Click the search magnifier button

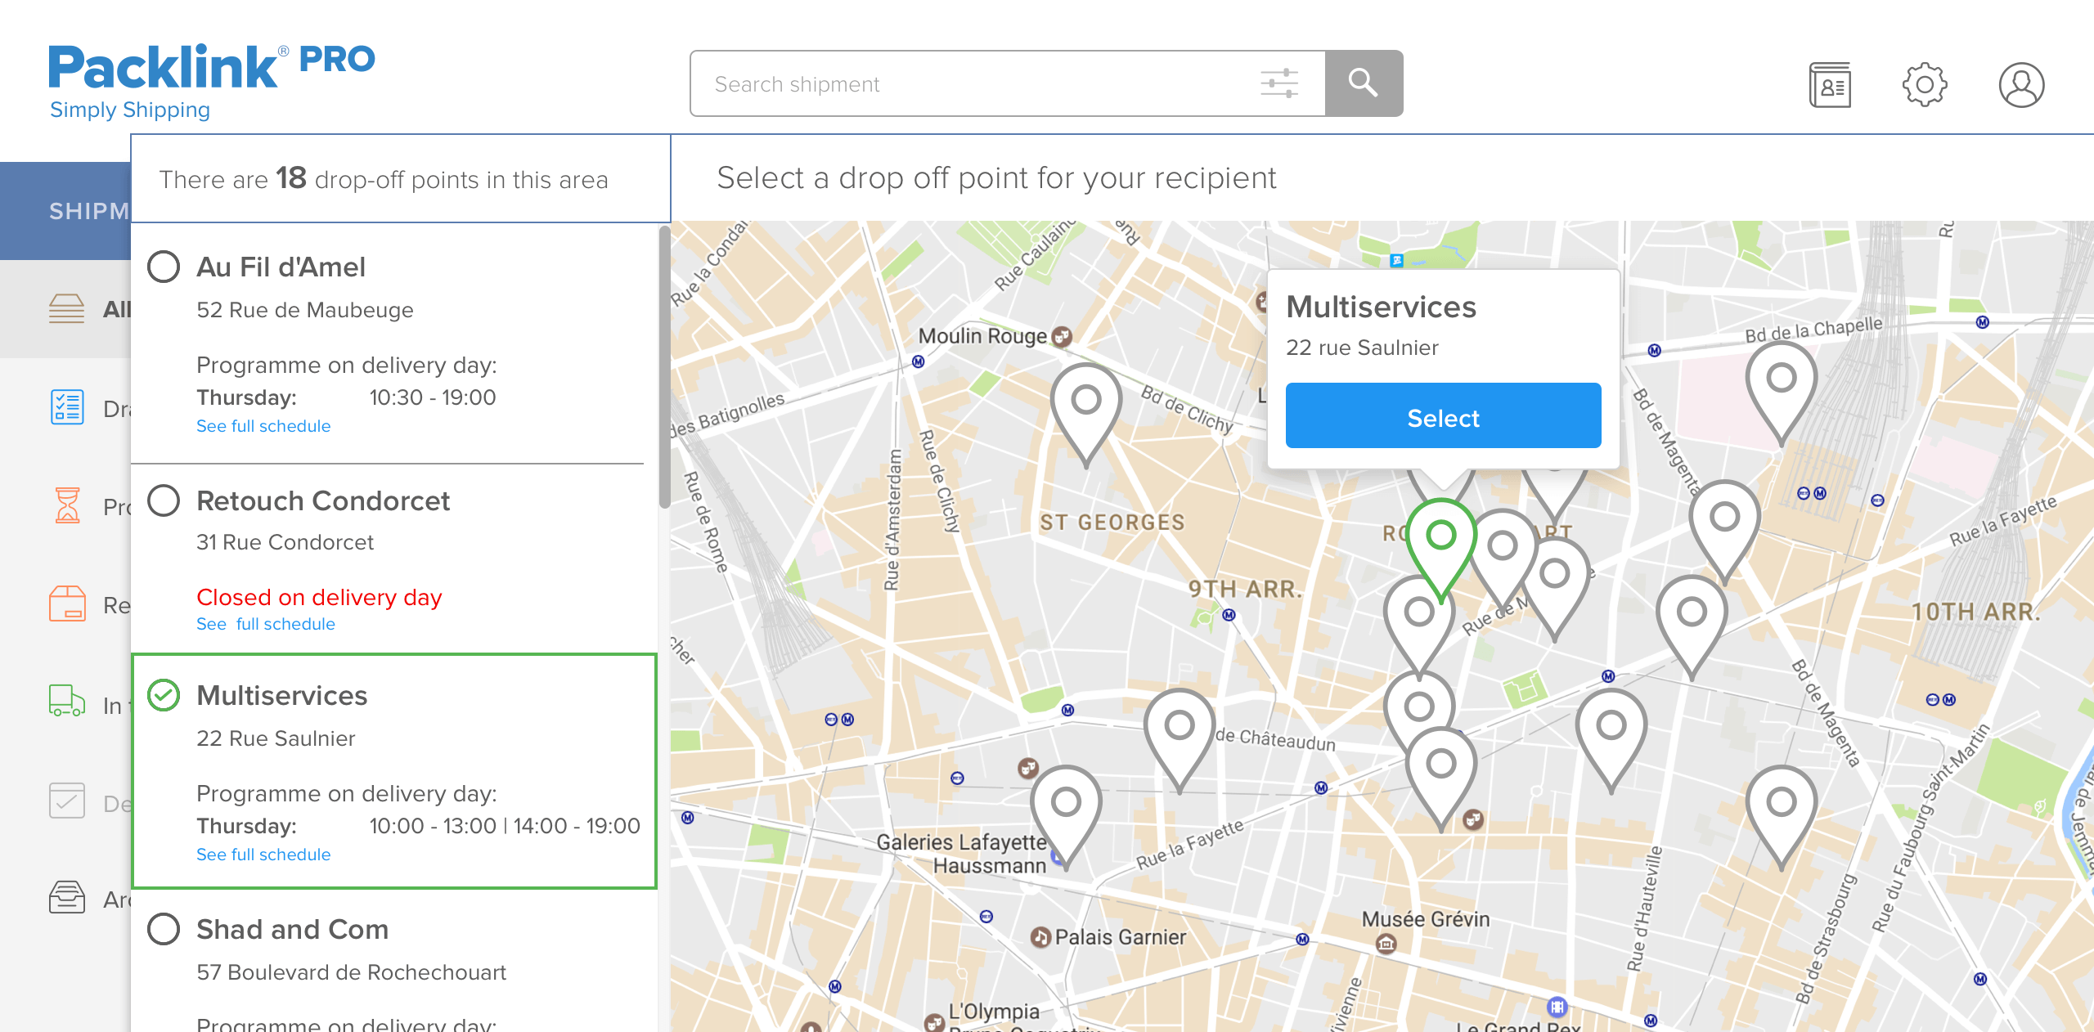pos(1364,83)
